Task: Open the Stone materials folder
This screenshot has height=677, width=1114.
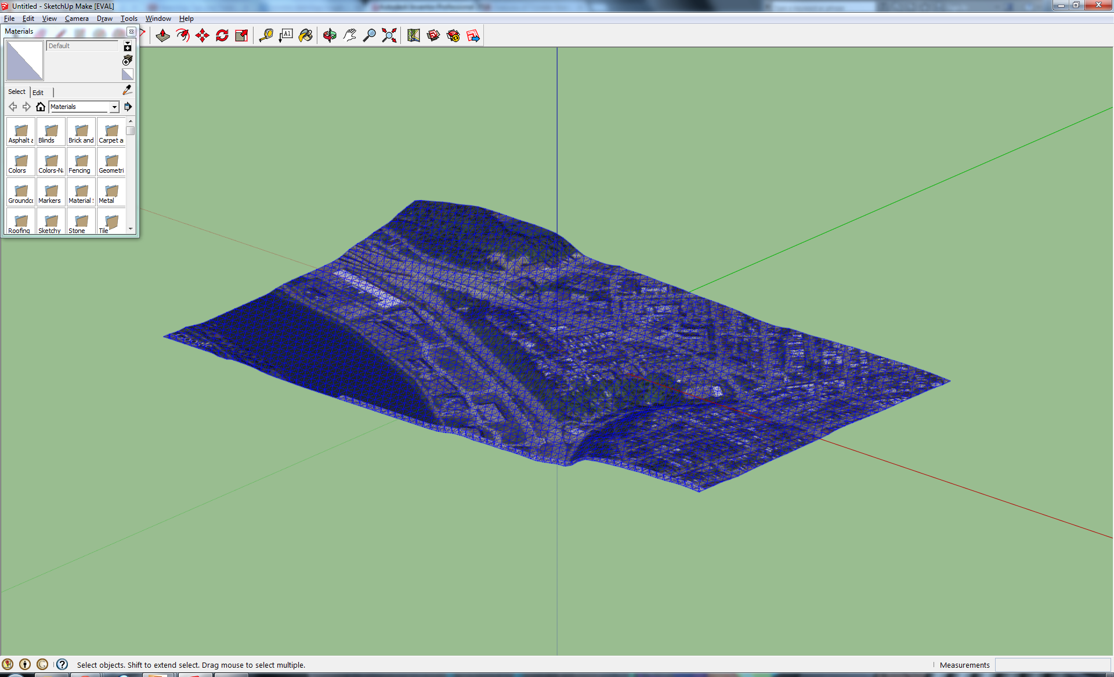Action: point(81,221)
